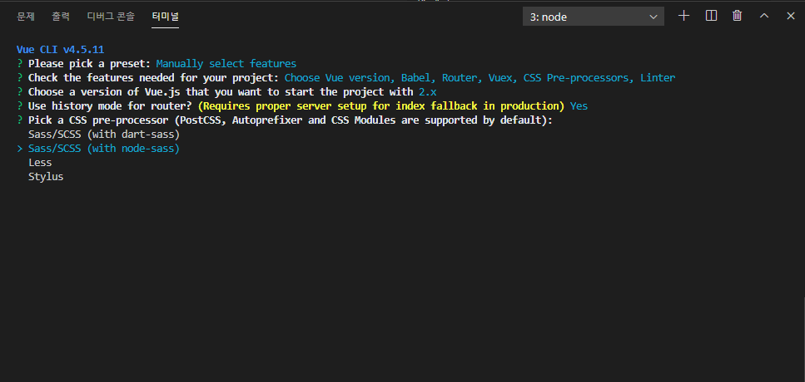The width and height of the screenshot is (805, 382).
Task: Kill terminal with trash icon
Action: [738, 16]
